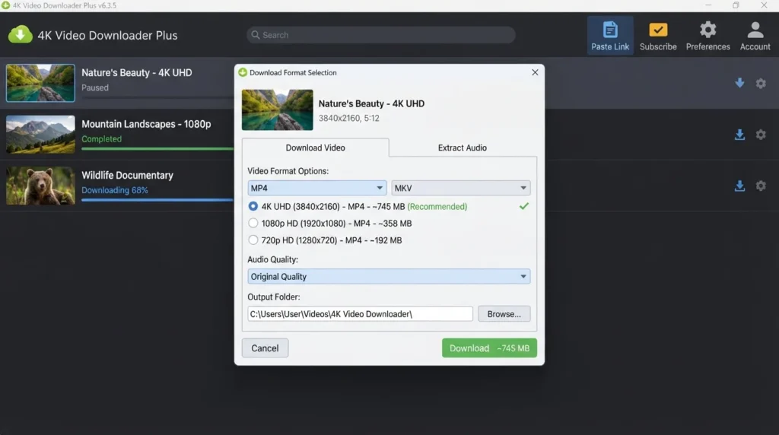Image resolution: width=779 pixels, height=435 pixels.
Task: Open the Account profile icon
Action: pyautogui.click(x=755, y=35)
